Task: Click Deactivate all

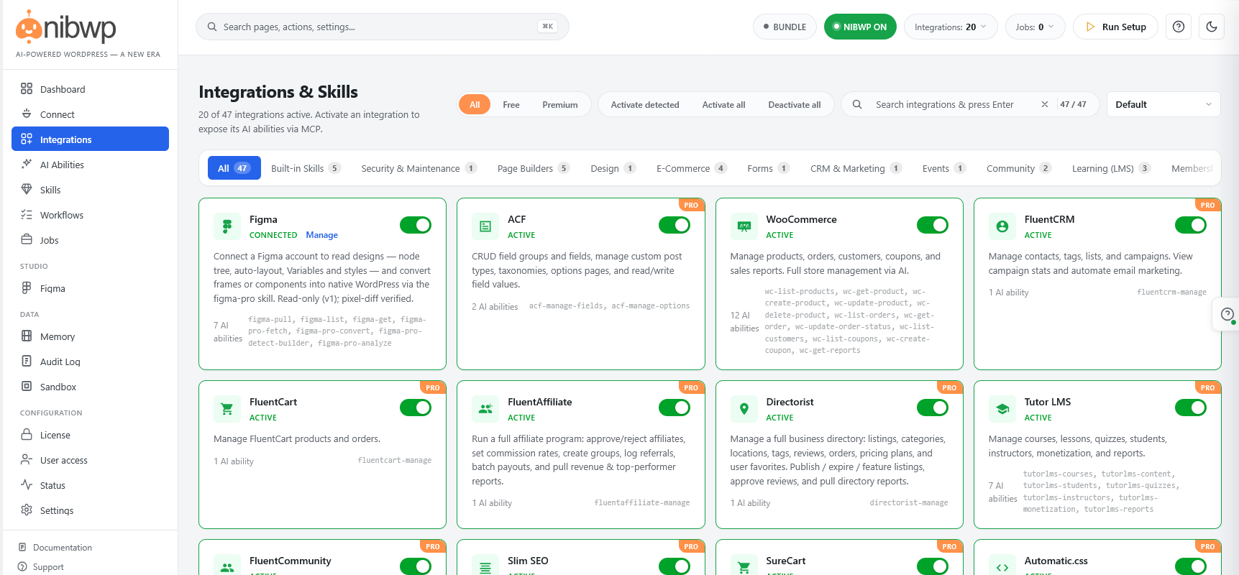Action: tap(795, 104)
